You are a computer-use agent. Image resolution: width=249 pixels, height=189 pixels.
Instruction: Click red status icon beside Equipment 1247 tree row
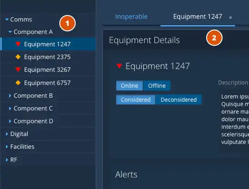coord(18,44)
